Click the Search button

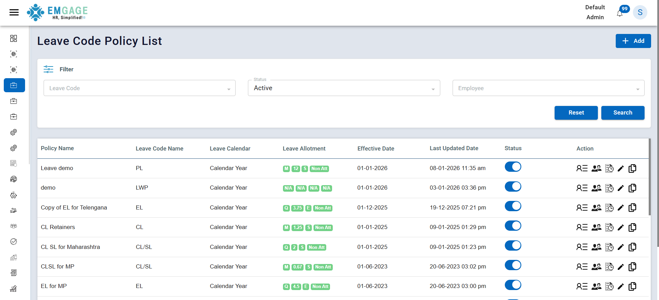coord(622,113)
